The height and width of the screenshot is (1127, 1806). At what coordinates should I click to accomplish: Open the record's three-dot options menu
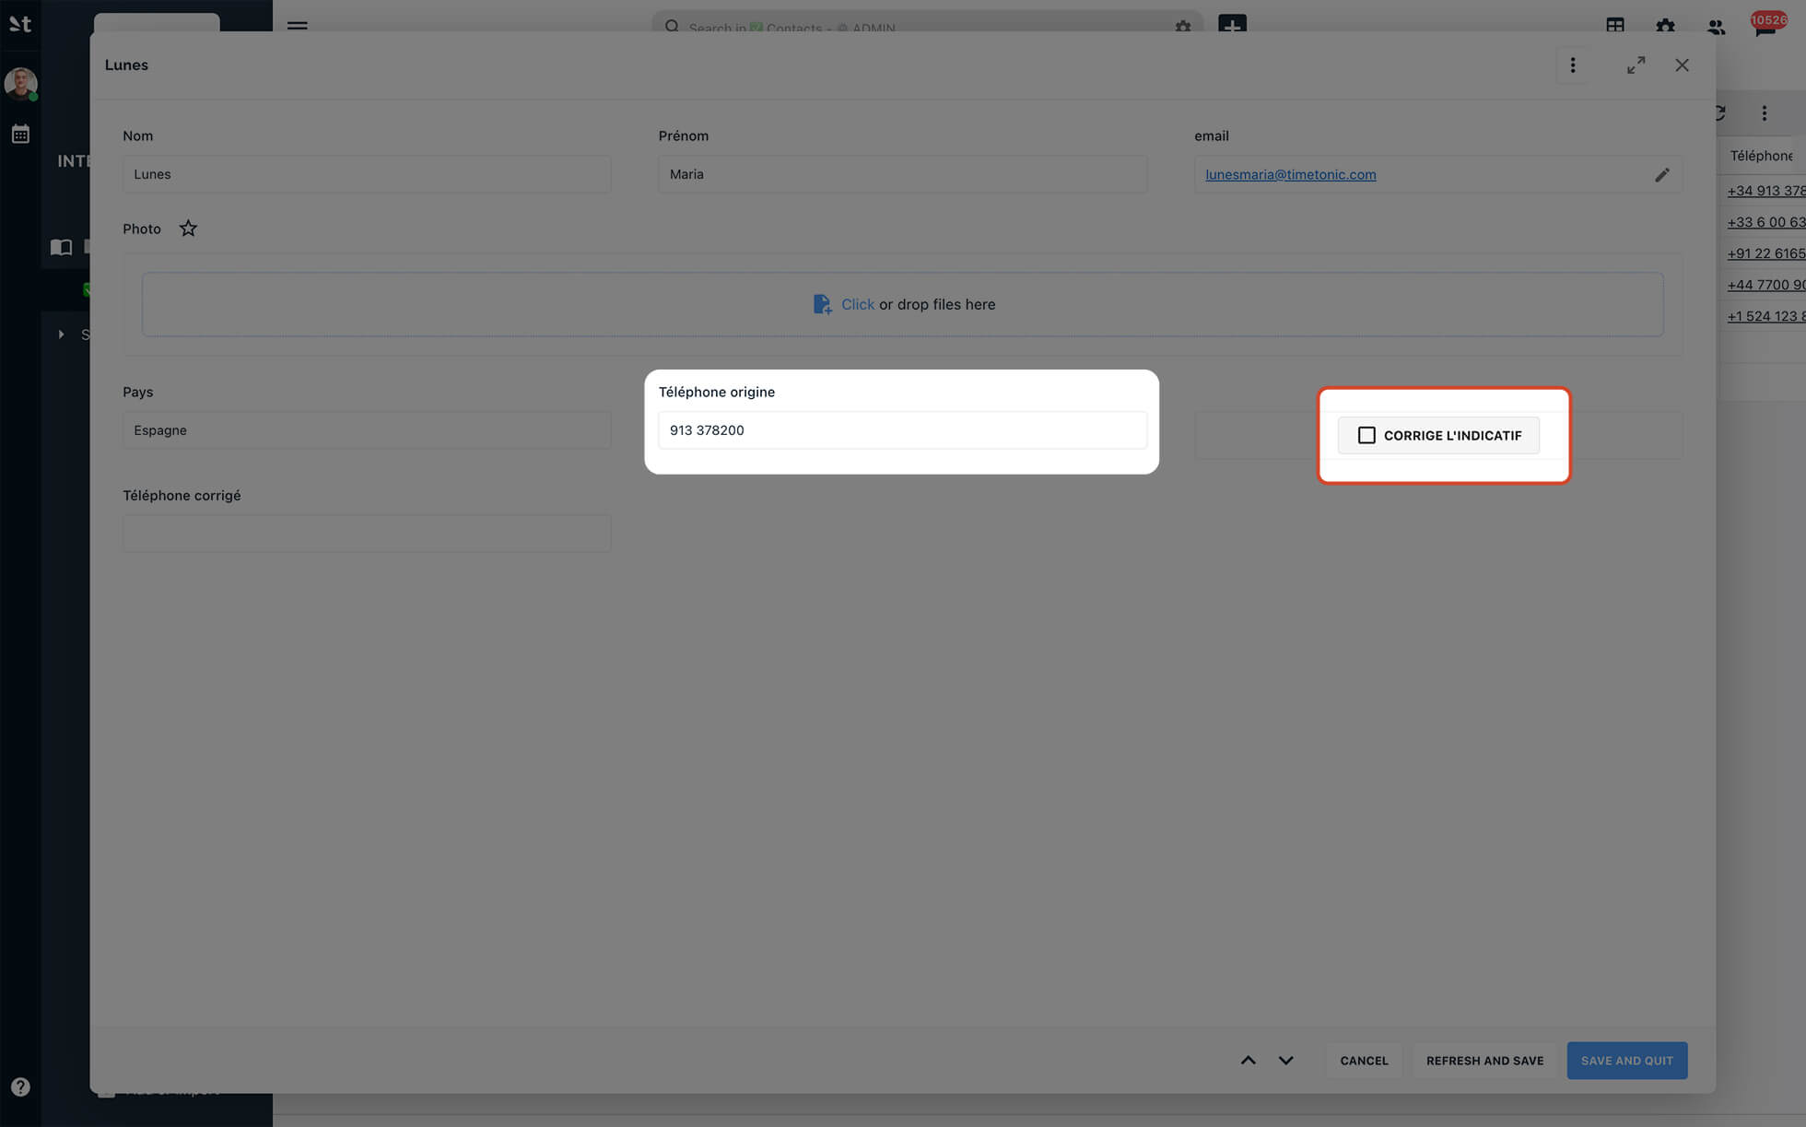coord(1573,65)
